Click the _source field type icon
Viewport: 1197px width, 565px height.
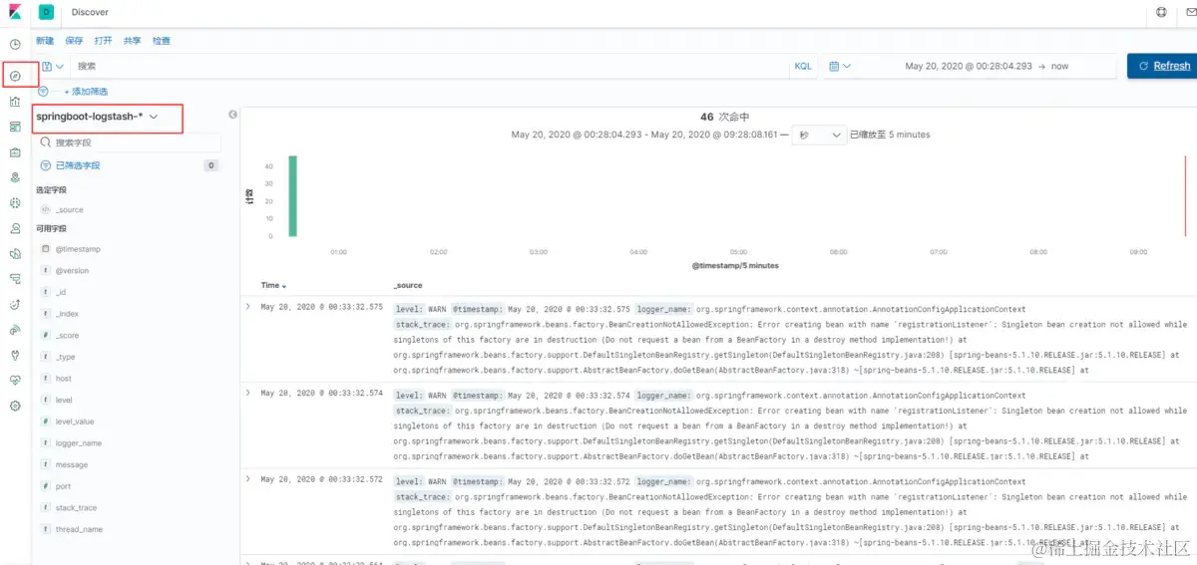(x=45, y=209)
